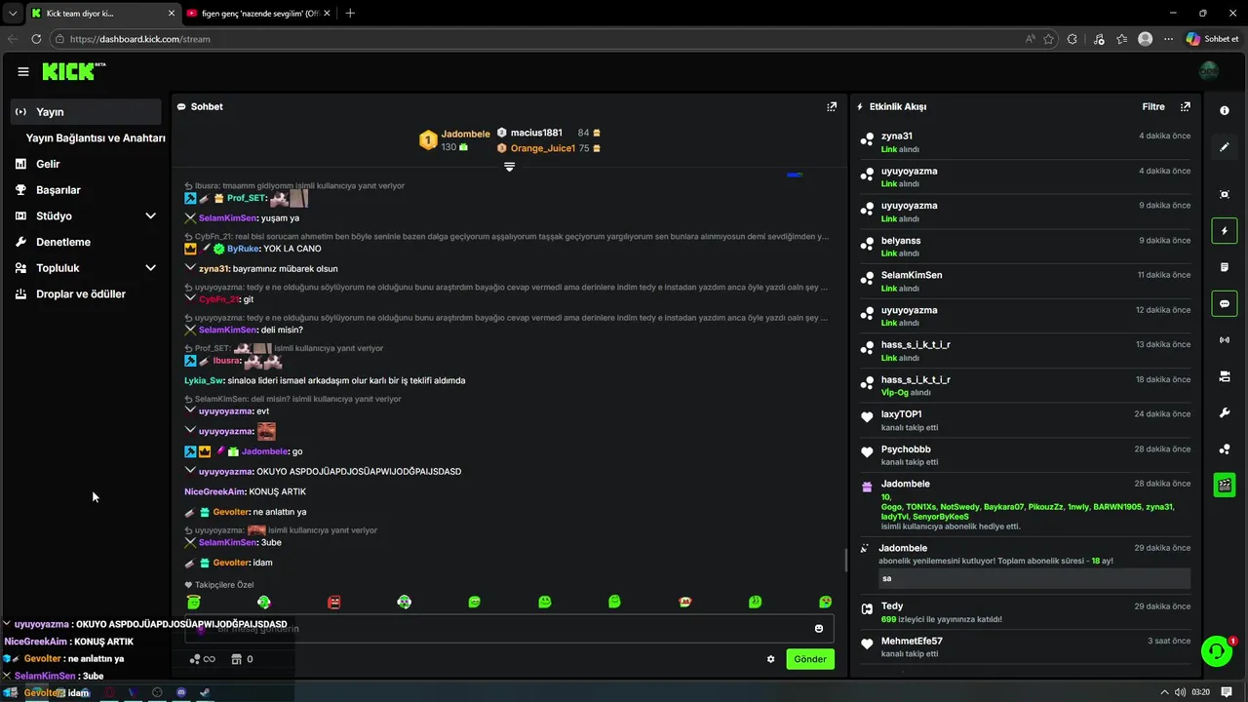This screenshot has width=1248, height=702.
Task: Click macius1881 in the leaderboard
Action: coord(536,133)
